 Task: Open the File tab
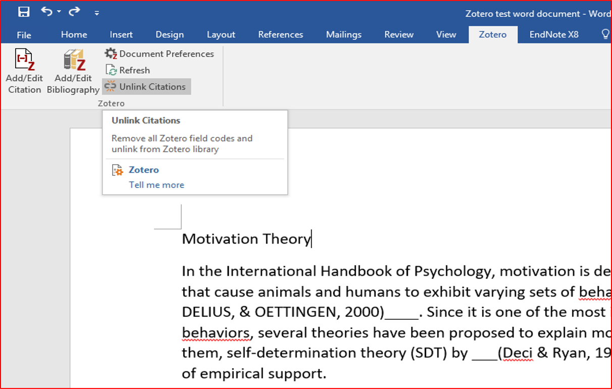click(24, 35)
